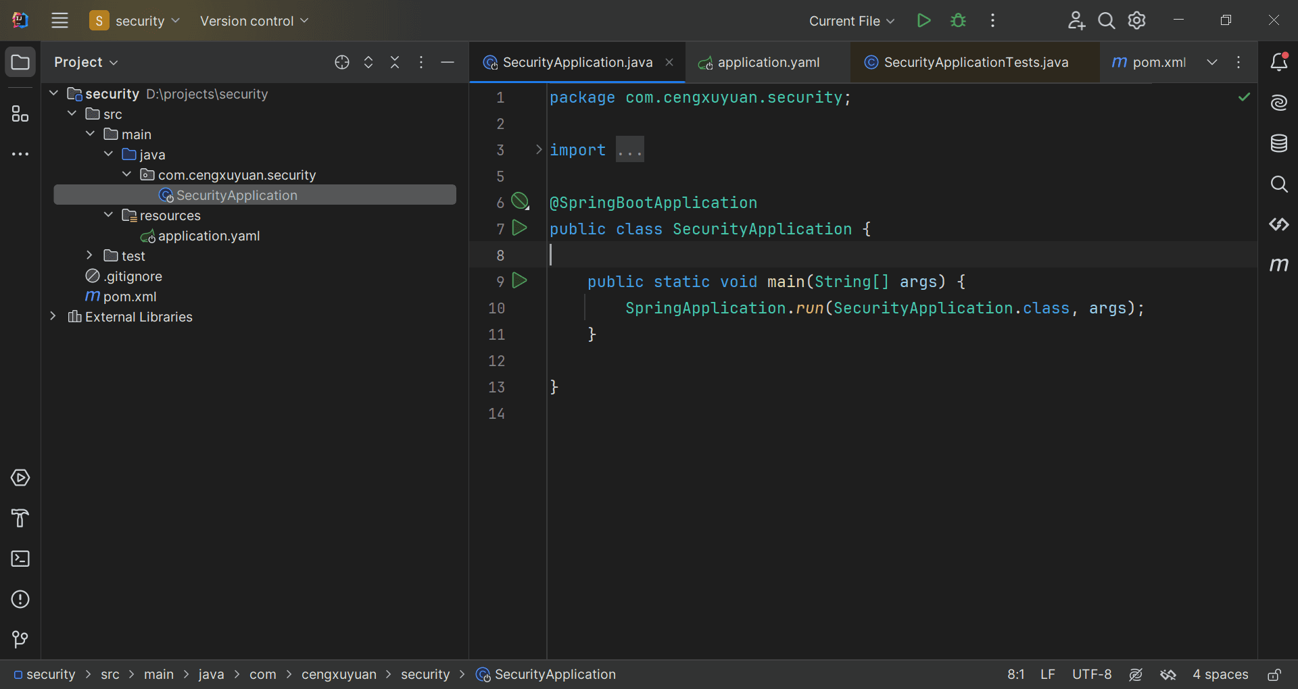This screenshot has width=1298, height=689.
Task: Run the current file
Action: [923, 20]
